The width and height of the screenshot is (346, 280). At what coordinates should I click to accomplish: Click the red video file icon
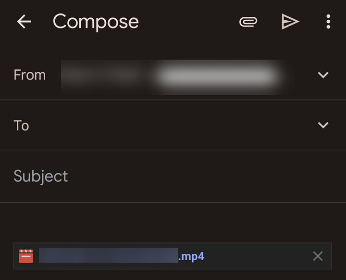26,256
